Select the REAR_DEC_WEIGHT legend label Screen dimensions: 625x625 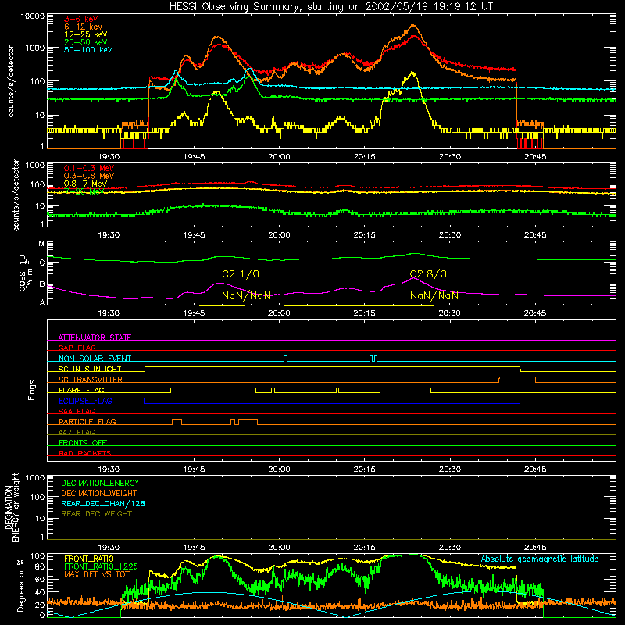[x=96, y=514]
